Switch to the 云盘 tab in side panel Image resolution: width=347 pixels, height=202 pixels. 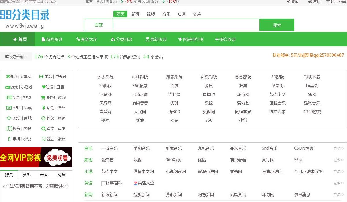[44, 175]
